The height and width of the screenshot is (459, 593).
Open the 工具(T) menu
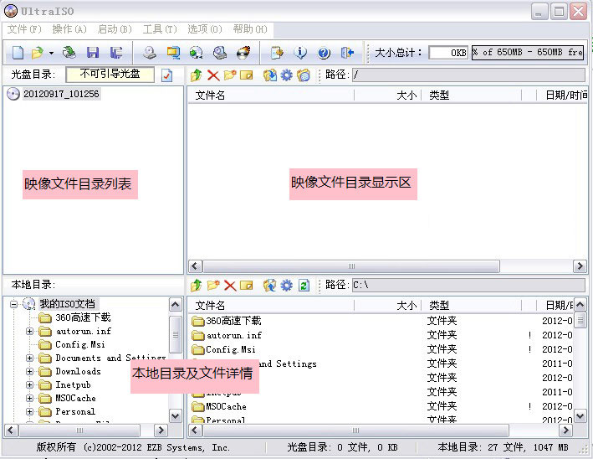160,29
